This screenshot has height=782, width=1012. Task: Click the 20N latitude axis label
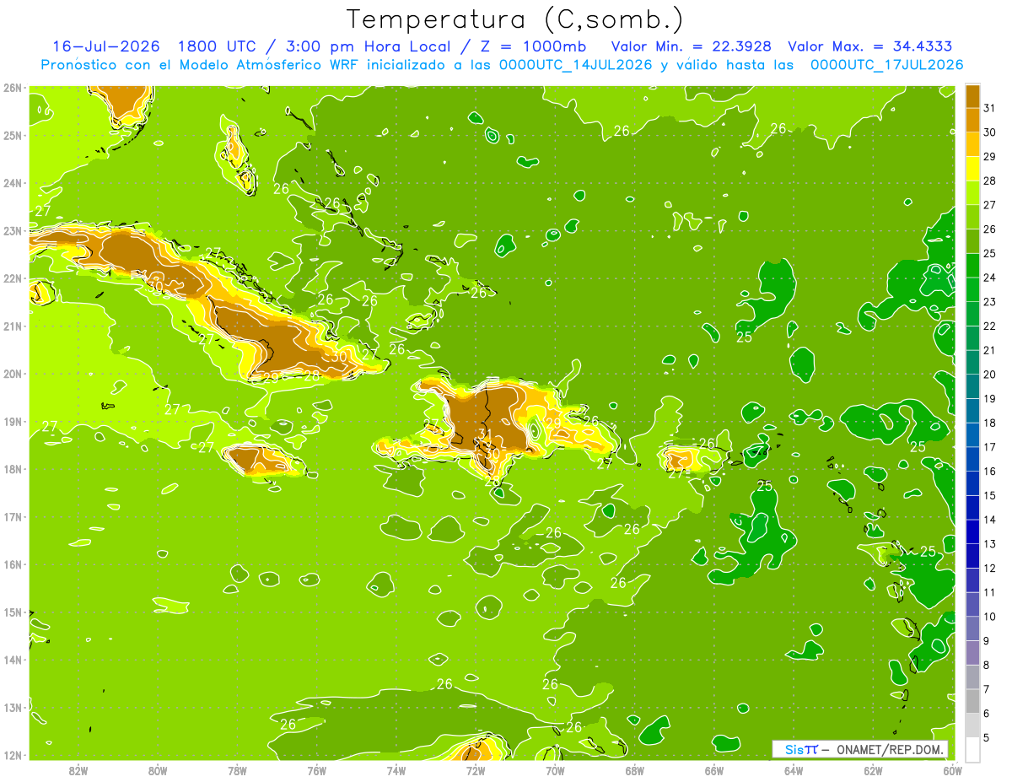click(13, 374)
